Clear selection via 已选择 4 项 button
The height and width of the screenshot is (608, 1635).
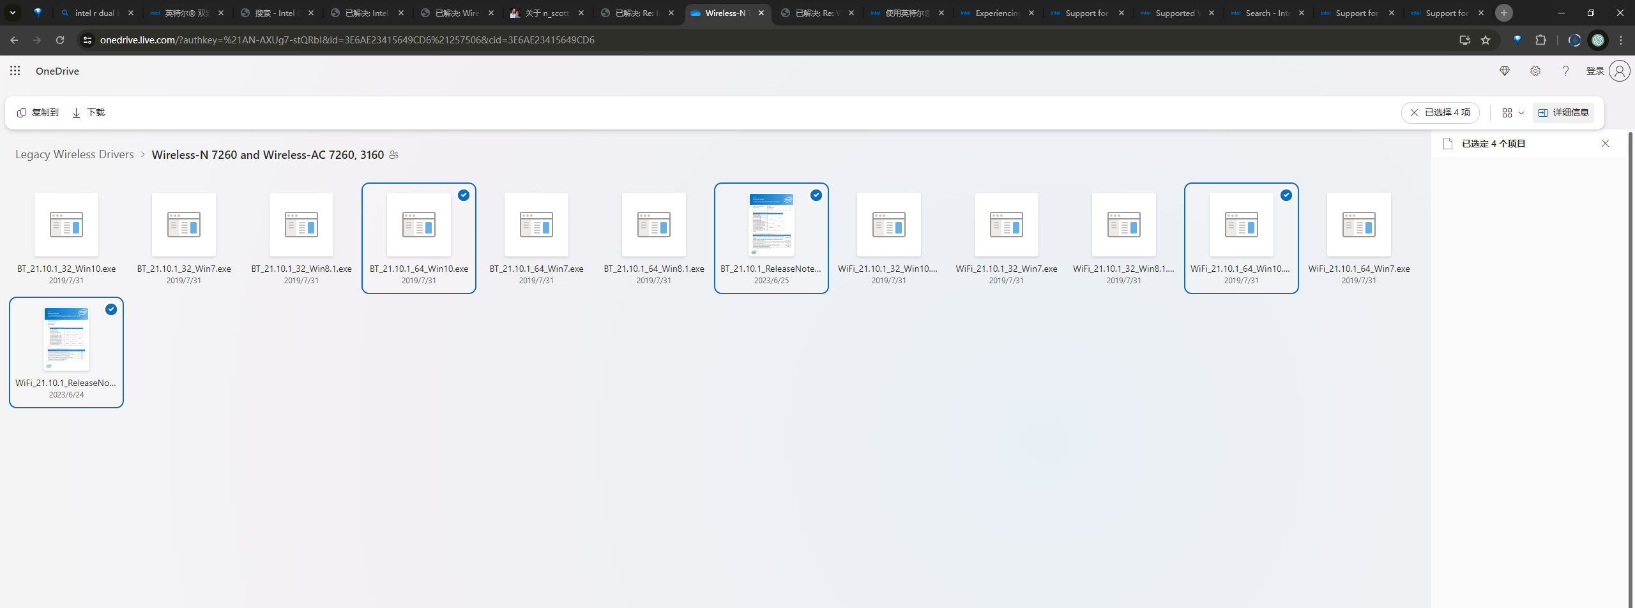1440,112
